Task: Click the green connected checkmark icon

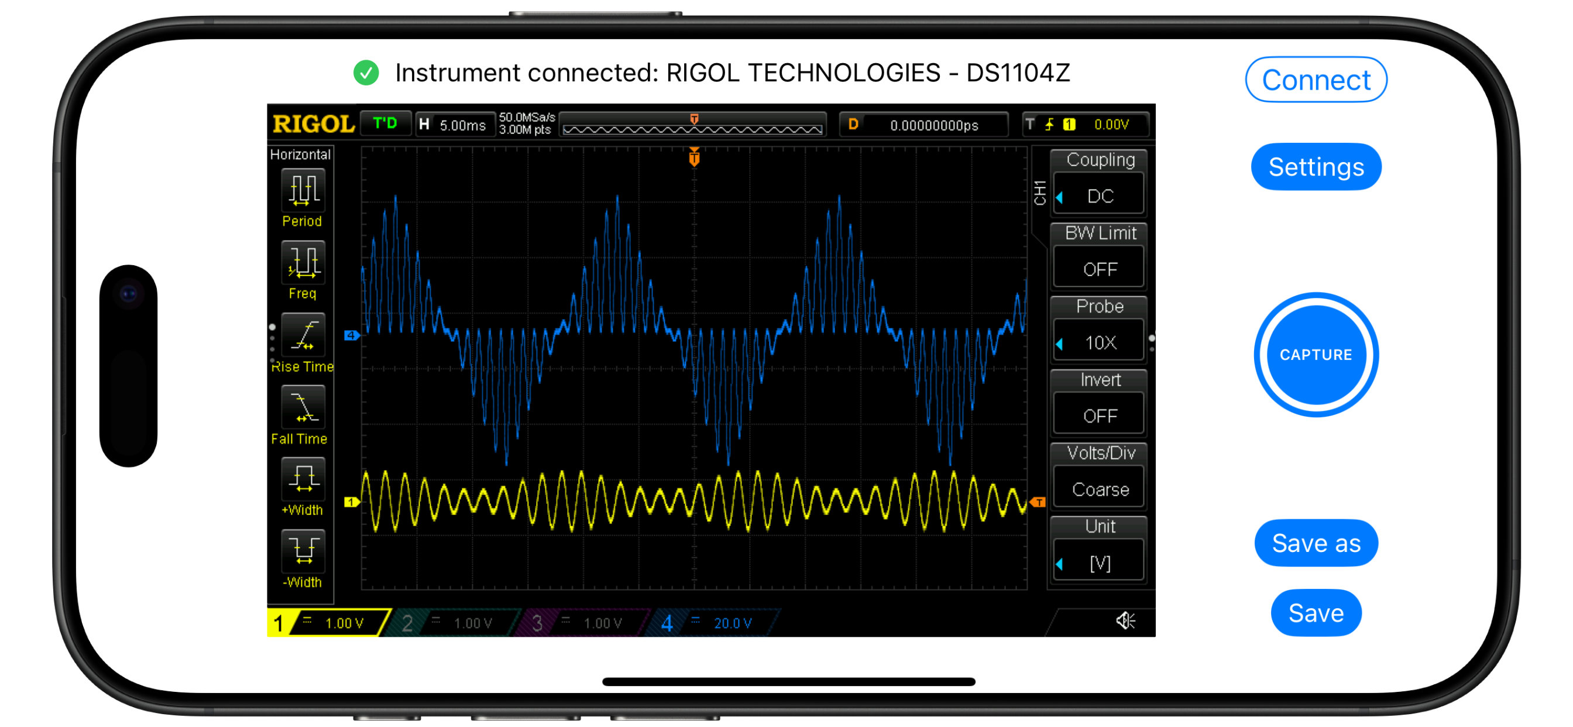Action: click(366, 73)
